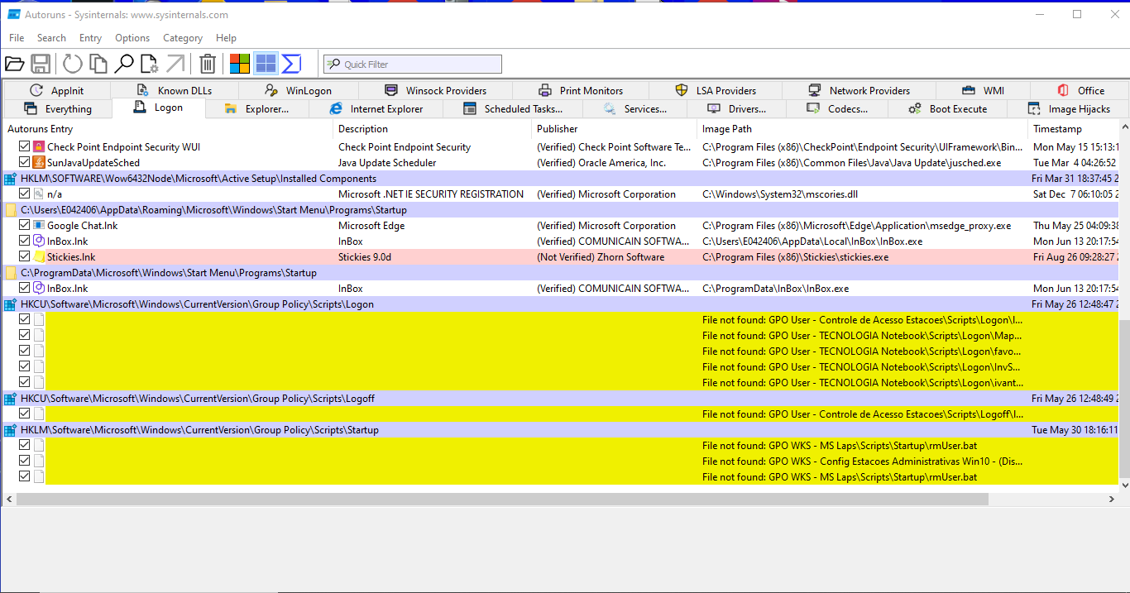
Task: Select the '(Not Verified) Zhorn Software' publisher cell
Action: point(601,257)
